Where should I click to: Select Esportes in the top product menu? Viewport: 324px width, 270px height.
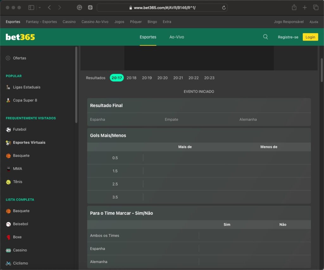click(x=13, y=22)
